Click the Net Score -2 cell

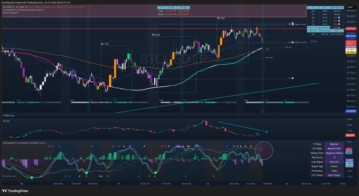pos(334,158)
